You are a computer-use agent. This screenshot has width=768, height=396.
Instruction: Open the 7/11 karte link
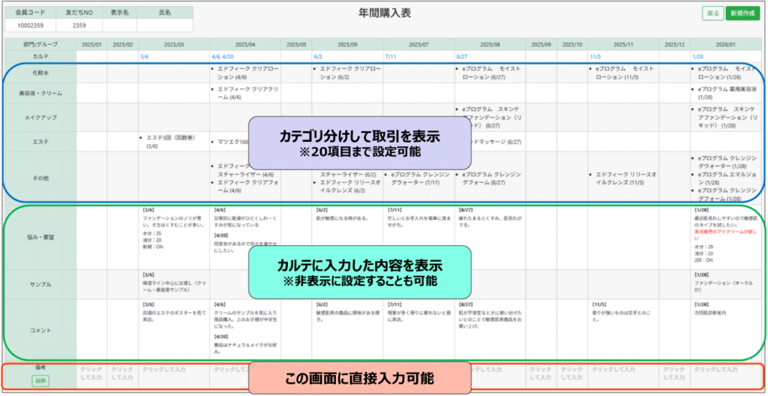[x=390, y=56]
